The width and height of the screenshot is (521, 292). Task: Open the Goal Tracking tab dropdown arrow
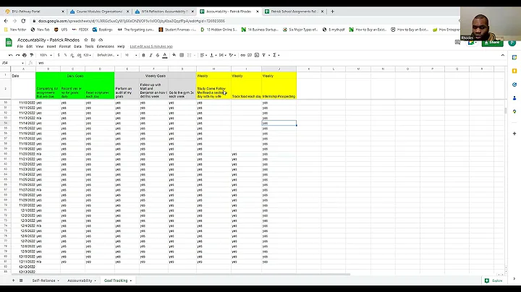pos(130,280)
